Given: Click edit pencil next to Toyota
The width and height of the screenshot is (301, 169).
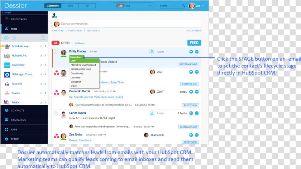Looking at the screenshot, I should tap(41, 93).
